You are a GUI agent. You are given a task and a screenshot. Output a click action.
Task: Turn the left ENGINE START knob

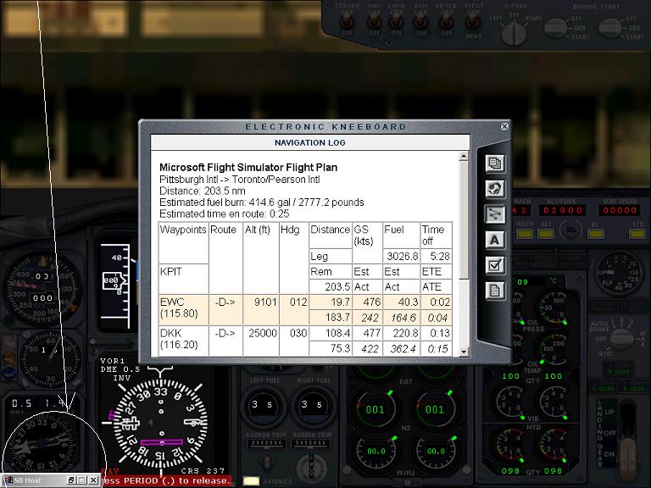555,28
